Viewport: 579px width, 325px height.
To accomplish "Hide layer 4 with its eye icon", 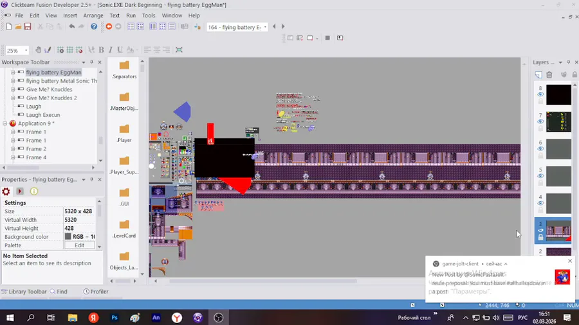I will [x=540, y=204].
